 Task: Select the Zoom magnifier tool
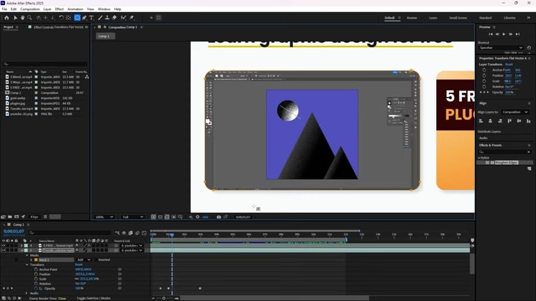click(x=29, y=18)
